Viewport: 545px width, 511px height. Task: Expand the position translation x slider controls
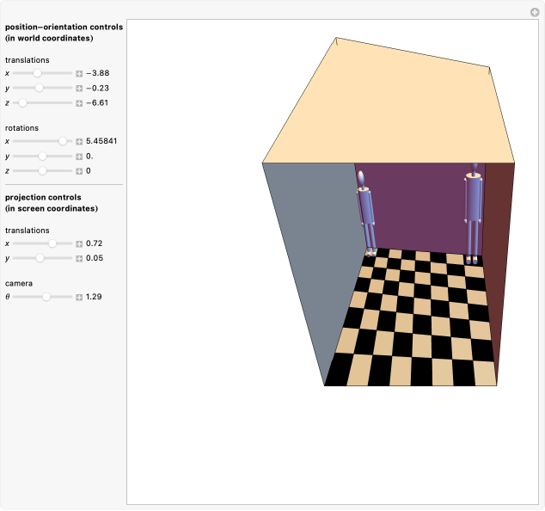point(79,74)
